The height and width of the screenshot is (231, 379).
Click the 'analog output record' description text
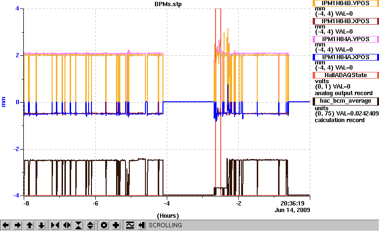[x=343, y=93]
